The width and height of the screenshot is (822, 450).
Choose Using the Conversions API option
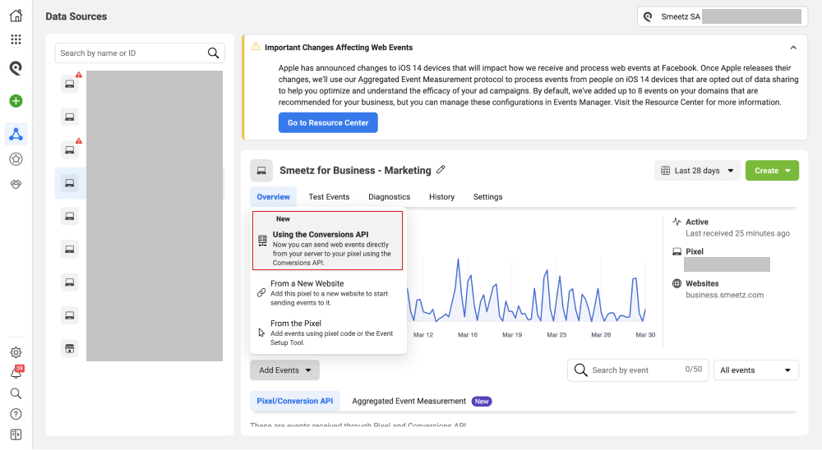328,241
